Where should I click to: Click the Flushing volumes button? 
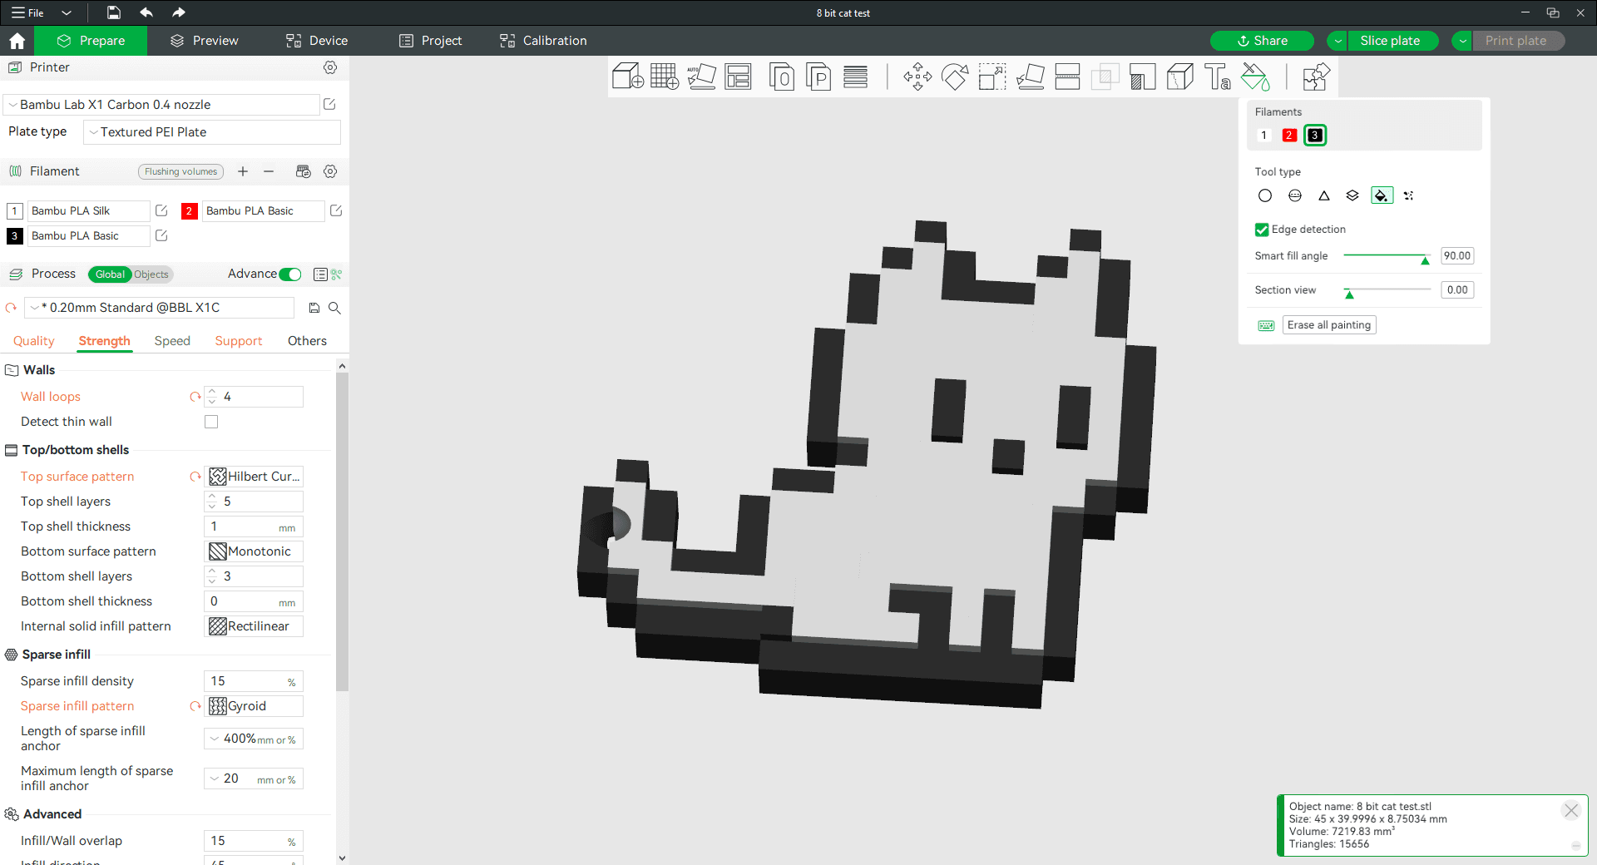coord(180,171)
